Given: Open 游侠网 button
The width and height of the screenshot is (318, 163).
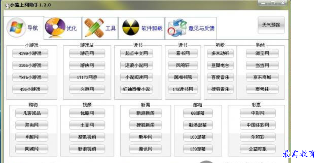Looking at the screenshot, I should (87, 65).
